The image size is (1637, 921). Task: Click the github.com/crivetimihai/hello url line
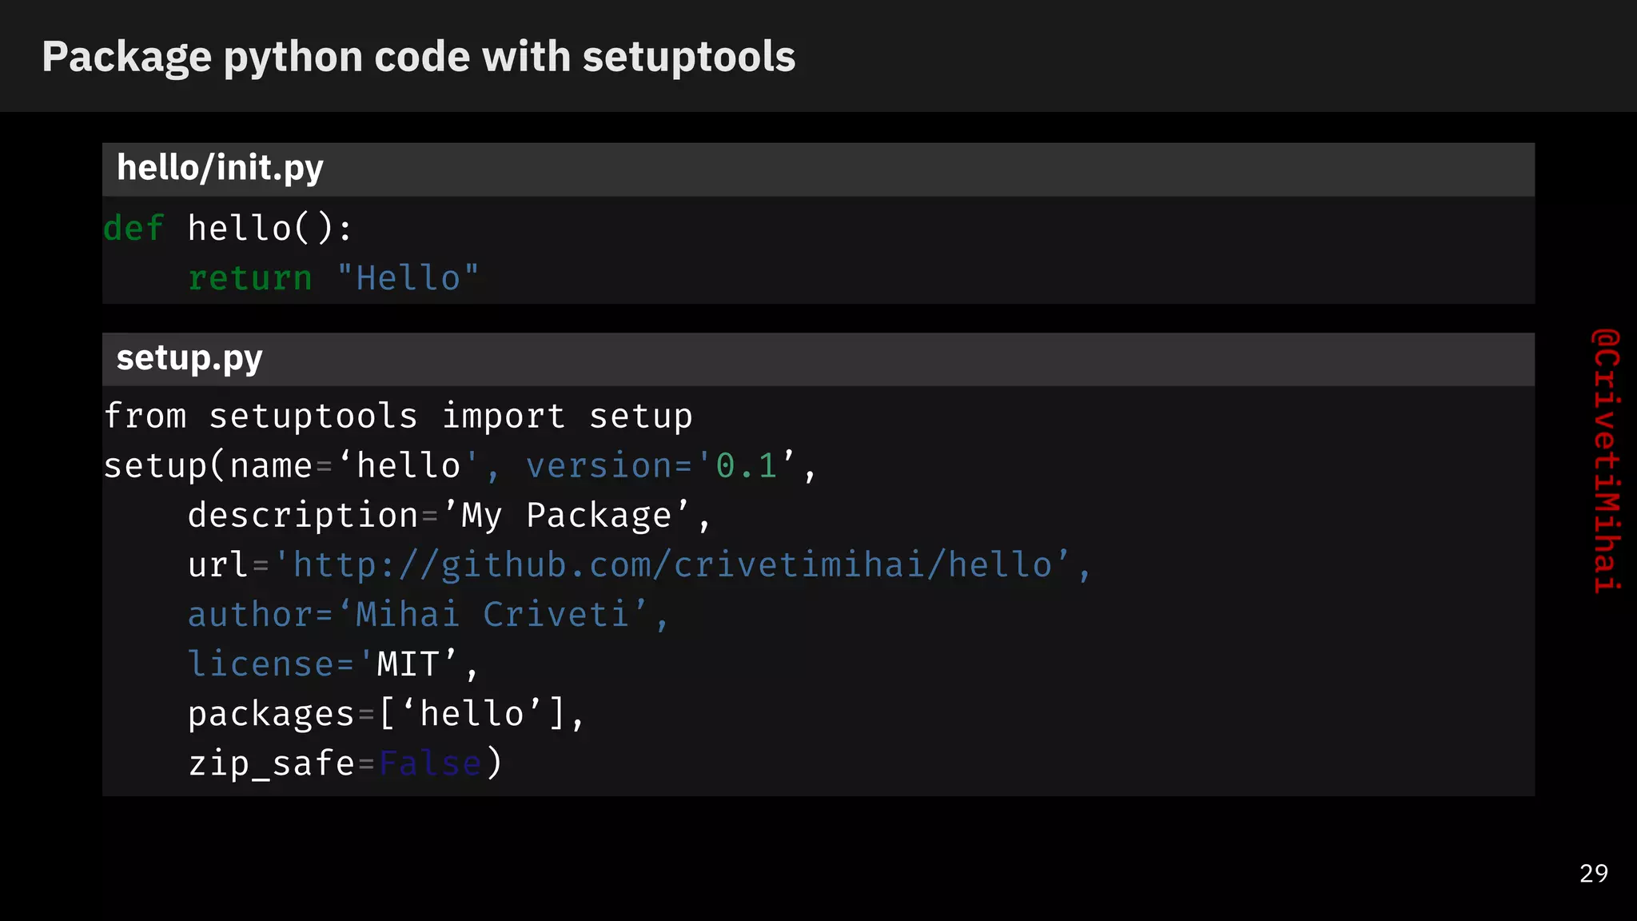(639, 565)
